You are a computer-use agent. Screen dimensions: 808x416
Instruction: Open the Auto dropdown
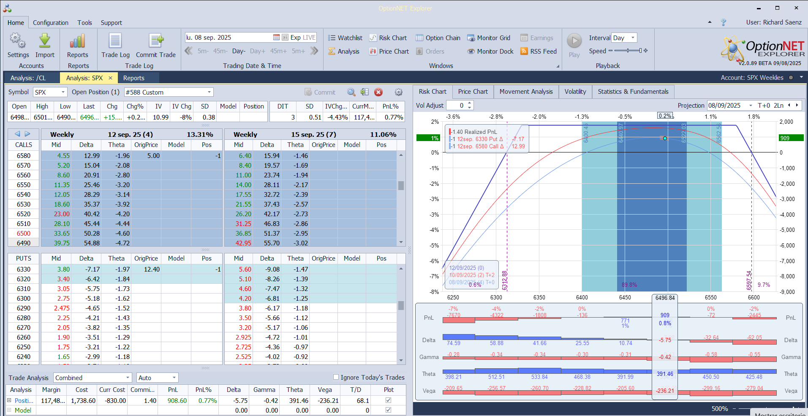[x=174, y=378]
